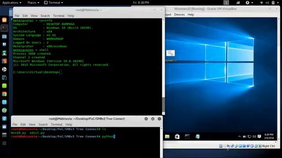Open View menu in the meterpreter terminal
This screenshot has width=282, height=158.
(x=34, y=16)
